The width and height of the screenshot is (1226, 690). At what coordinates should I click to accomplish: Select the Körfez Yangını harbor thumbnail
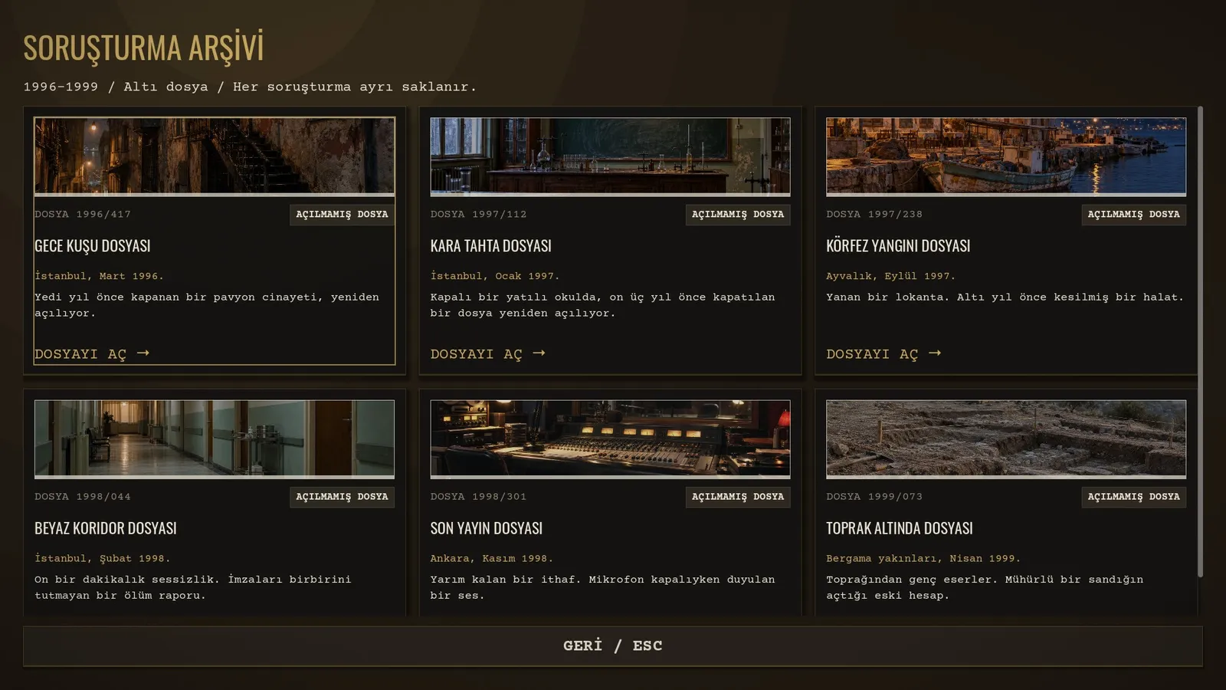point(1006,156)
